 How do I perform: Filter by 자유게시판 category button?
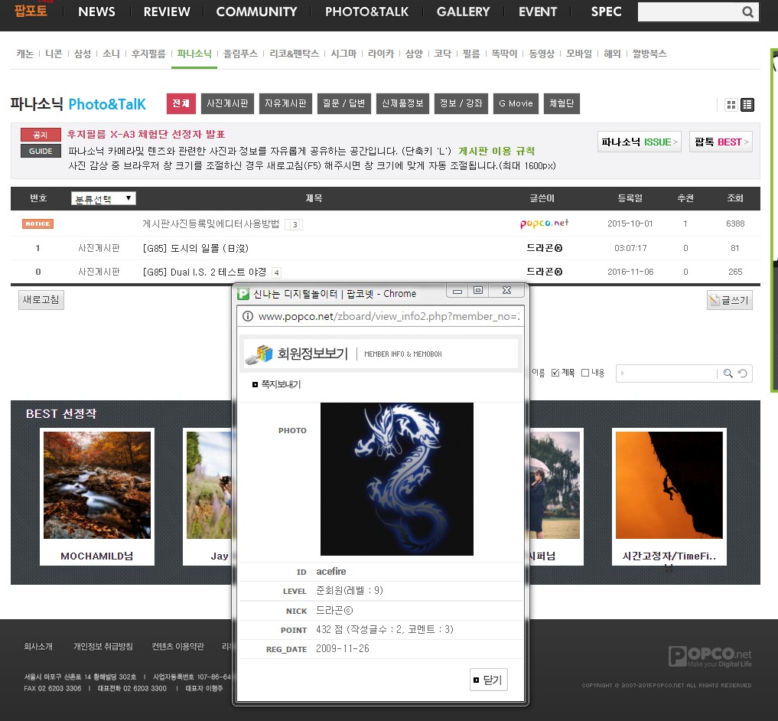click(x=285, y=103)
